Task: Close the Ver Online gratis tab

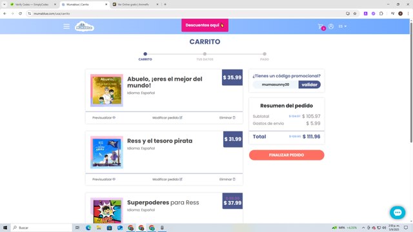Action: (157, 5)
